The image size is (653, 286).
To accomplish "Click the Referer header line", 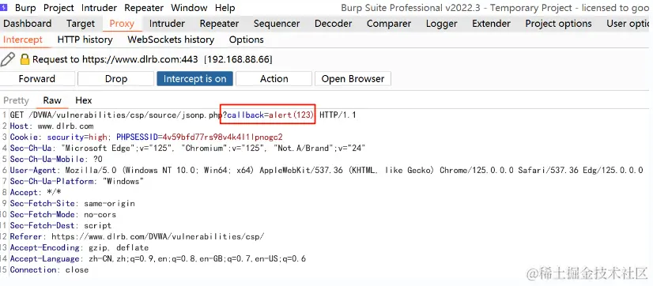I will tap(138, 236).
